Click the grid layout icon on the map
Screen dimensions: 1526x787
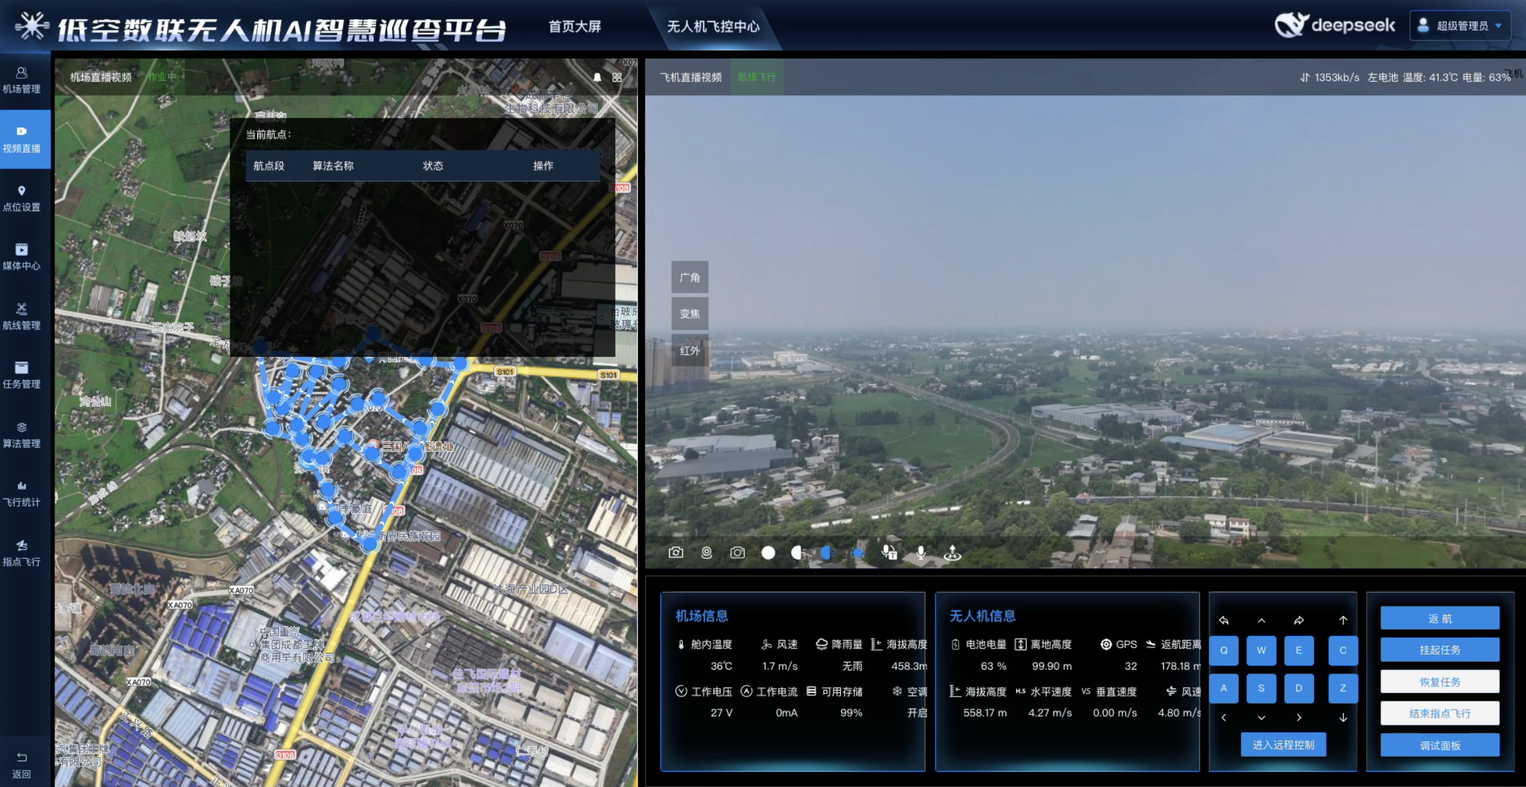click(x=617, y=77)
